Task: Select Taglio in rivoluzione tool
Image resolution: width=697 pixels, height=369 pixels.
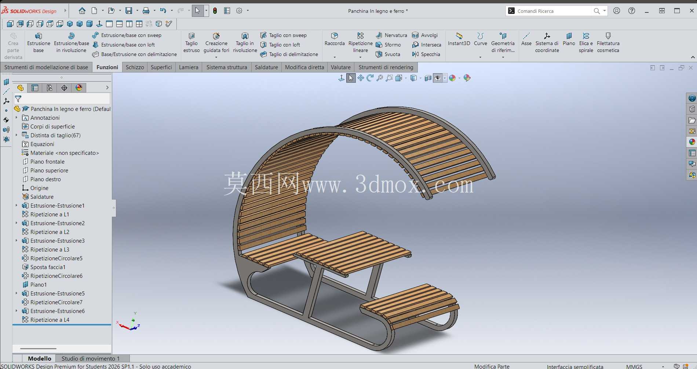Action: [x=245, y=43]
